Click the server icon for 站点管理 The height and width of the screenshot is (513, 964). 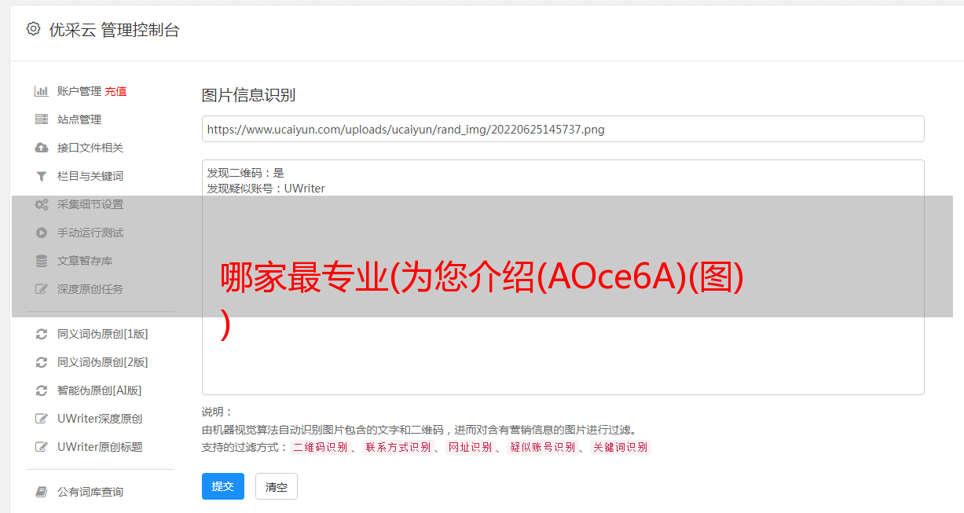point(42,119)
